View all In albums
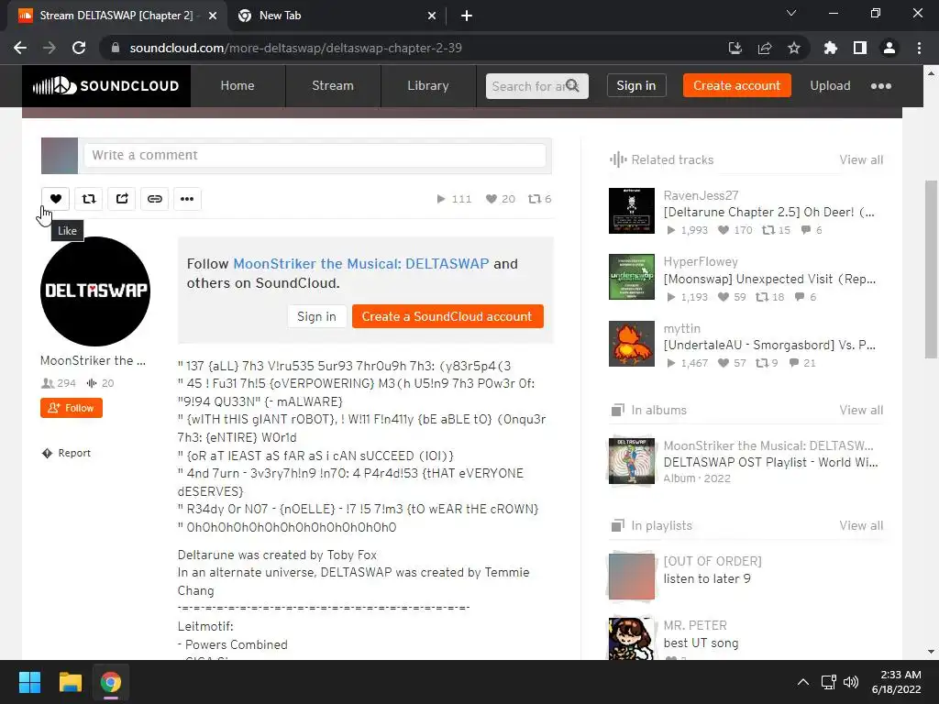939x704 pixels. click(861, 410)
